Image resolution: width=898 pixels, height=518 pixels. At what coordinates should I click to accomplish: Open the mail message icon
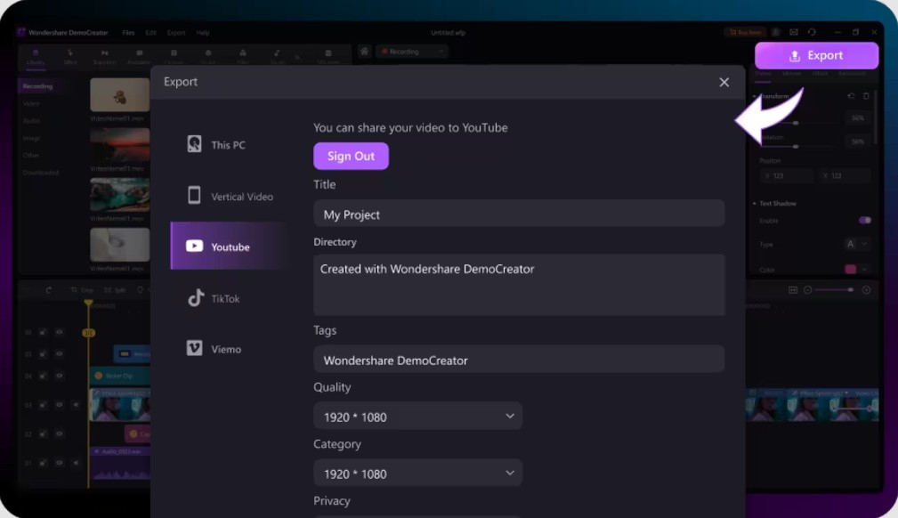click(794, 32)
